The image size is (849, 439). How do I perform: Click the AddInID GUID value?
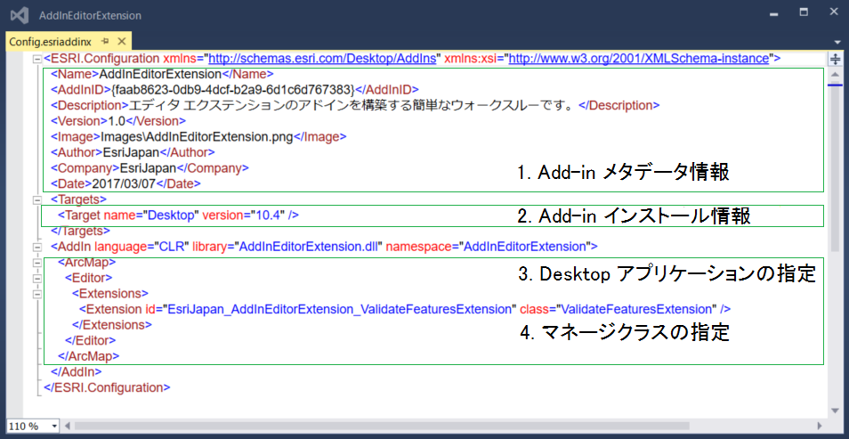click(x=233, y=90)
